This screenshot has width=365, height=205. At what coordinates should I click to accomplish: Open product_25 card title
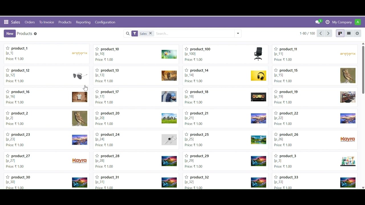(x=199, y=134)
